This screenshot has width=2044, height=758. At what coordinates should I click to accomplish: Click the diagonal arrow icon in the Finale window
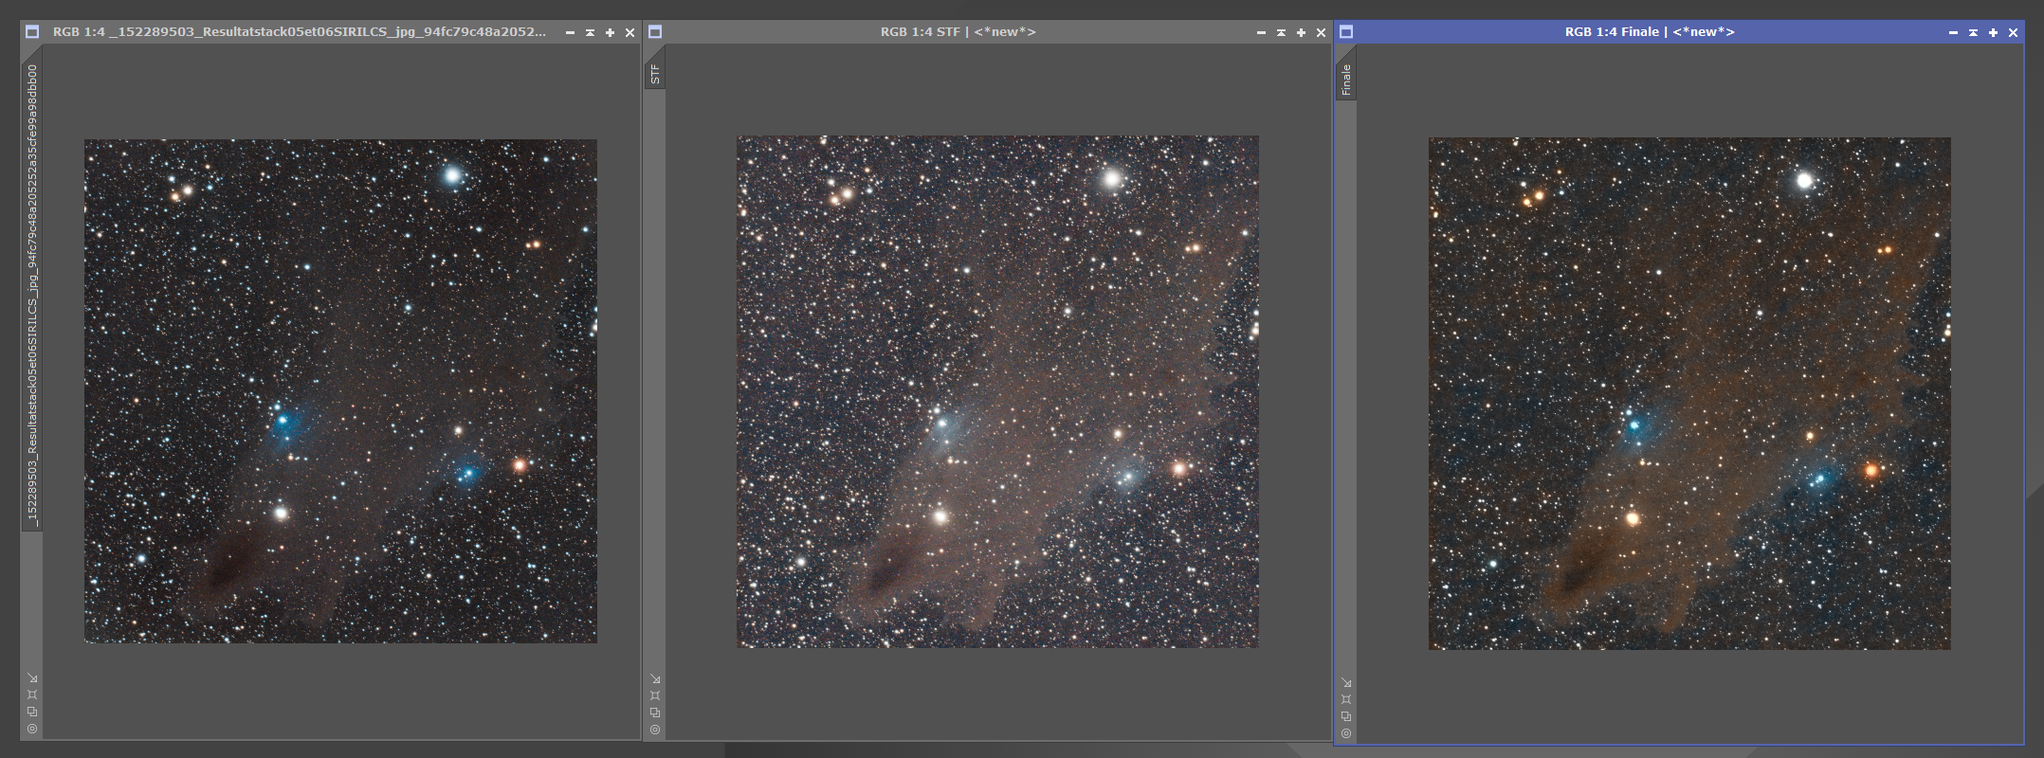click(1346, 683)
